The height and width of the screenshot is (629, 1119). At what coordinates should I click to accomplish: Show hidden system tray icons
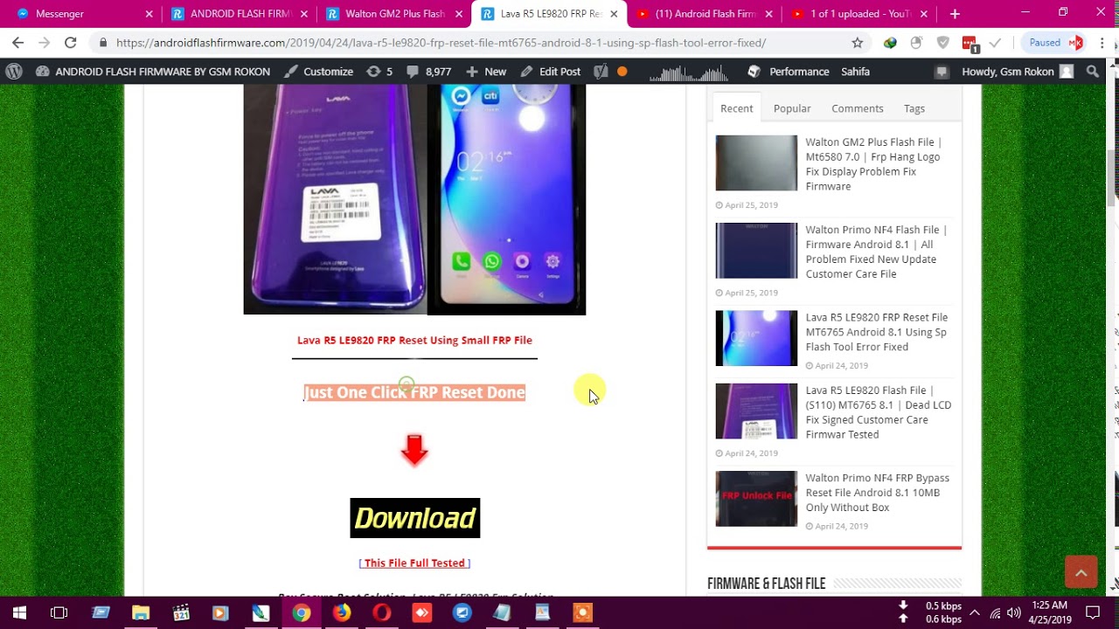(975, 613)
